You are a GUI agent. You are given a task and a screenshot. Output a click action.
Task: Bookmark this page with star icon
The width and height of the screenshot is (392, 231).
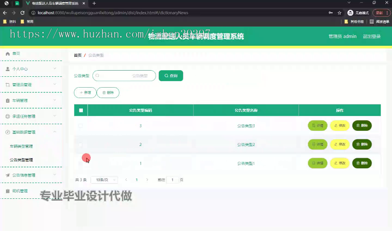pos(339,13)
